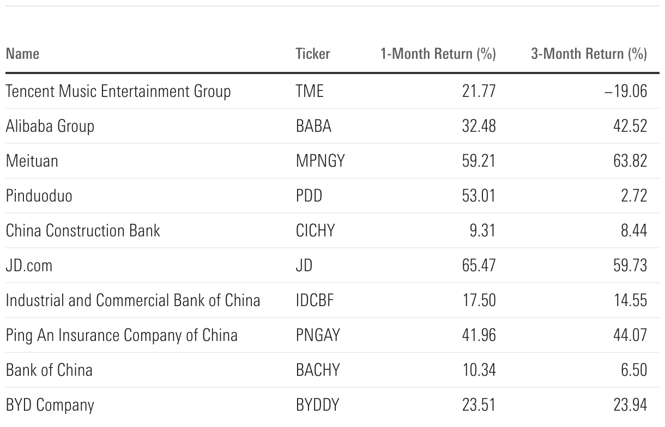Click the BABA ticker symbol

click(x=313, y=126)
